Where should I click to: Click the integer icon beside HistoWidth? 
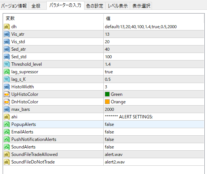point(7,87)
